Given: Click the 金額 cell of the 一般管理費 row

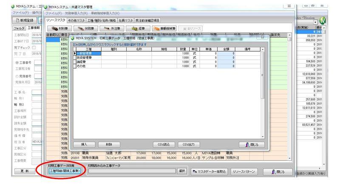Looking at the screenshot, I should coord(226,53).
